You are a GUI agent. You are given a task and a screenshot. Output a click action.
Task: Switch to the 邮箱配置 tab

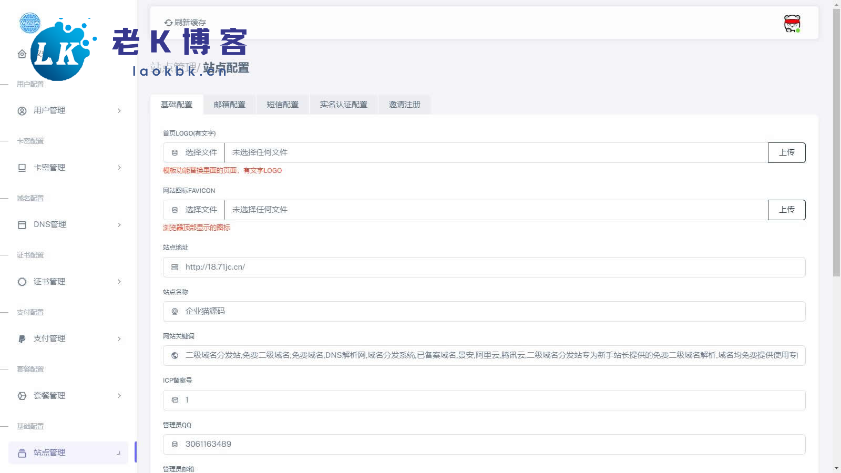[x=229, y=105]
